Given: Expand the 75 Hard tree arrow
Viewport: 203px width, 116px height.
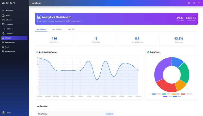Looking at the screenshot, I should coord(5,29).
